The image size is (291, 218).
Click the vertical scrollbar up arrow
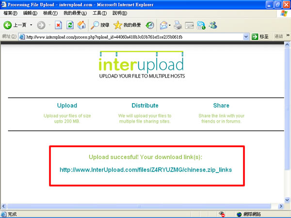[x=287, y=45]
